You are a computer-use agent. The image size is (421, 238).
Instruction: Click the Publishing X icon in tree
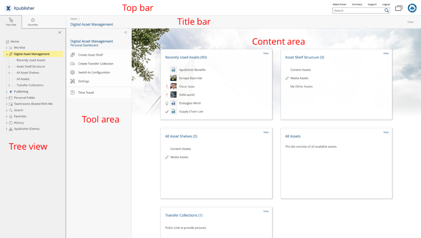(x=11, y=92)
